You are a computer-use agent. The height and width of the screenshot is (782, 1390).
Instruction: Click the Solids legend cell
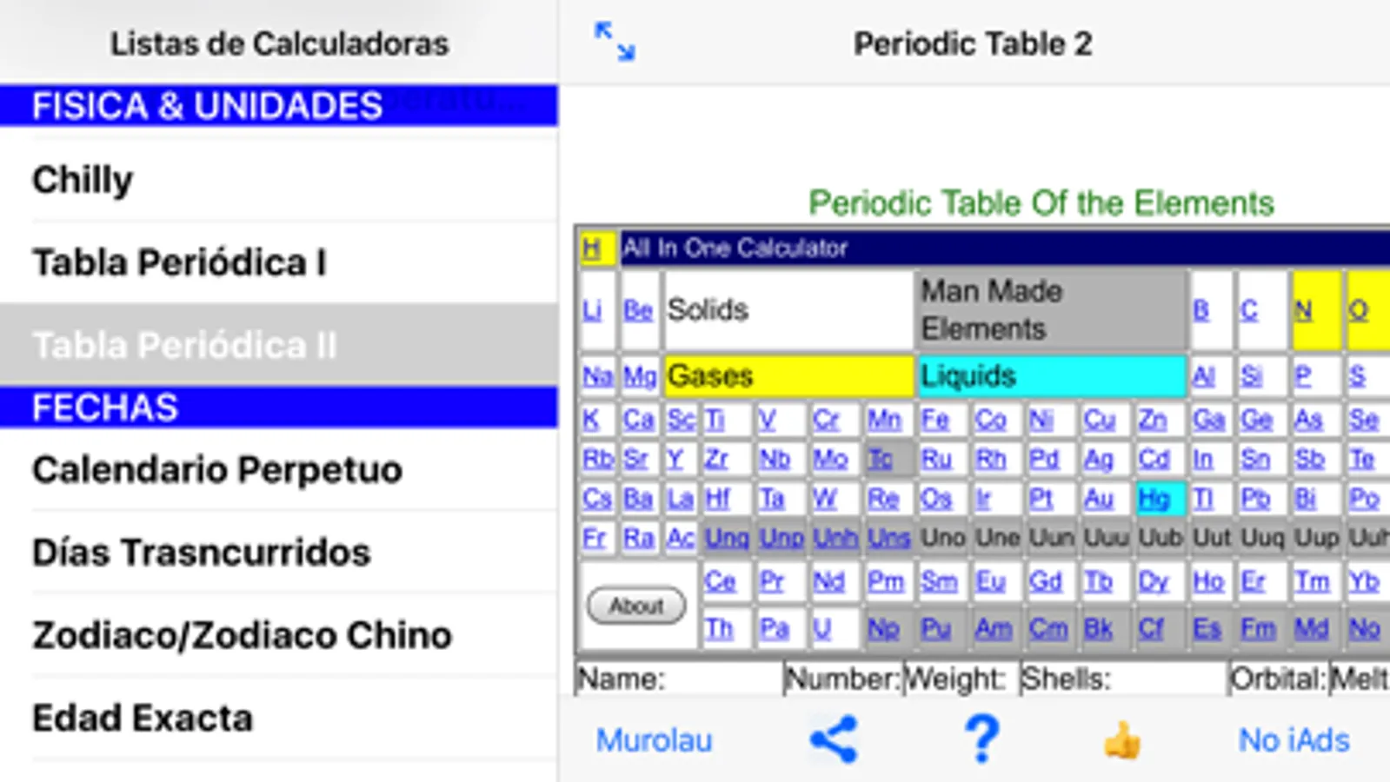788,309
